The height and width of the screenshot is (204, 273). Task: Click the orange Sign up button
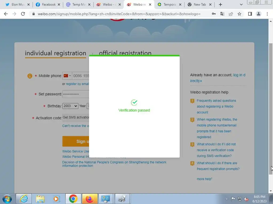click(76, 141)
